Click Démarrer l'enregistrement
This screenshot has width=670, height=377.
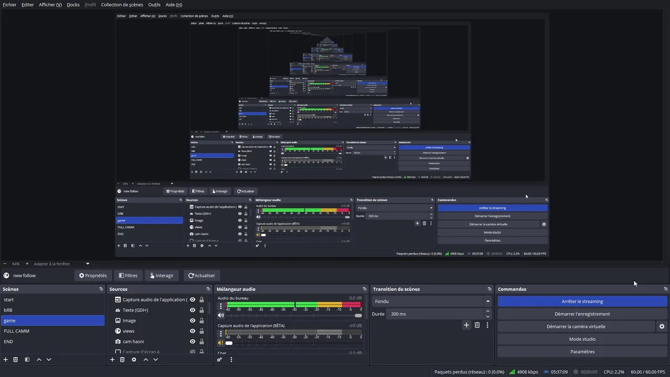pos(582,314)
